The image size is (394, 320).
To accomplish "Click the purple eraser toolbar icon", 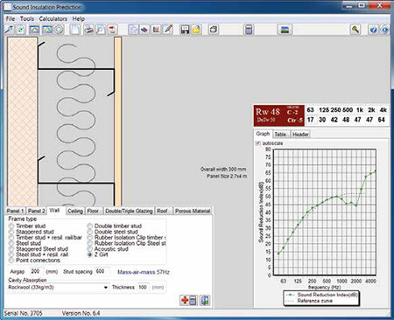I will click(144, 30).
